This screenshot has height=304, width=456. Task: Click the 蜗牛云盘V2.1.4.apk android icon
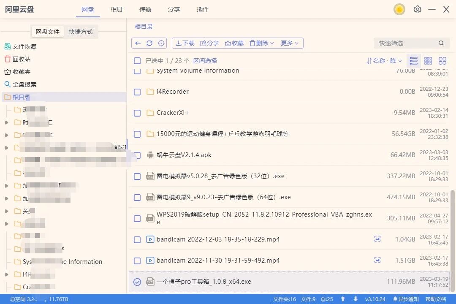tap(150, 155)
